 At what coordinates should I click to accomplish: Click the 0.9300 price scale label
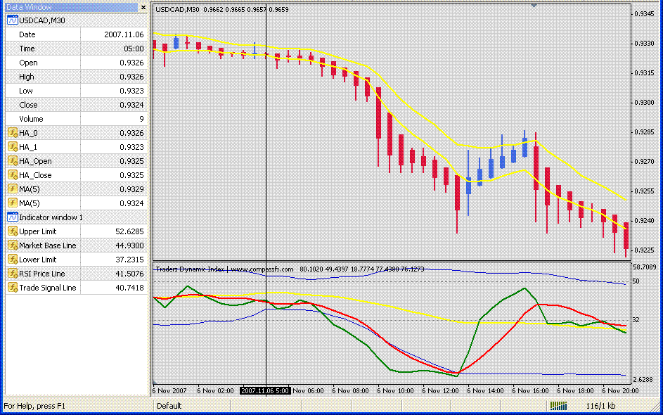point(644,103)
